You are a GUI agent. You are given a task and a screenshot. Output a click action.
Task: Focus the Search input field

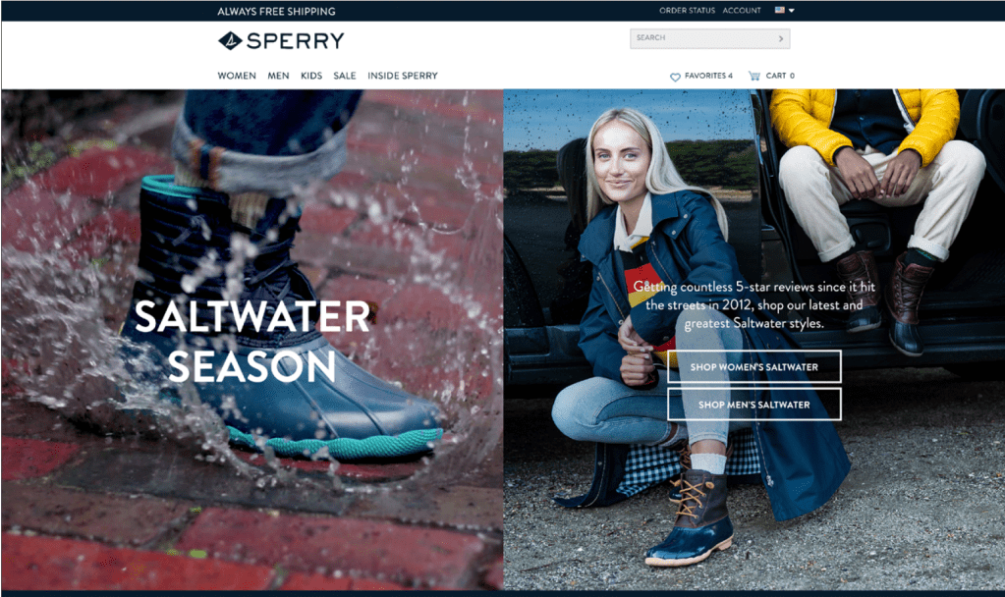(703, 38)
